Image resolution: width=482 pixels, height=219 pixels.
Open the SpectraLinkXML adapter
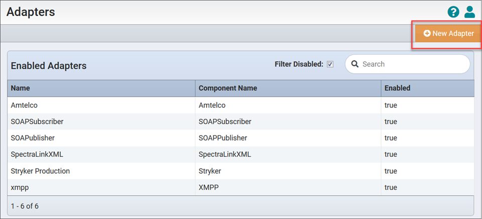point(37,154)
